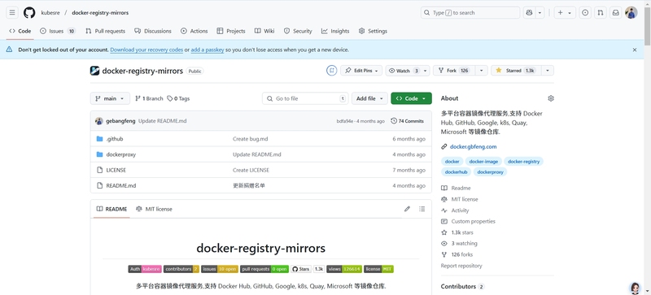651x295 pixels.
Task: Open the Actions tab
Action: coord(194,31)
